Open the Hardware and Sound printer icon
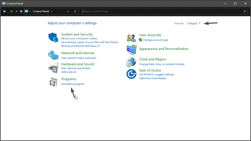The width and height of the screenshot is (251, 141). pos(53,68)
